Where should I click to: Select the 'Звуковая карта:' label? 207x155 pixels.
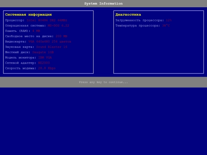click(x=20, y=47)
